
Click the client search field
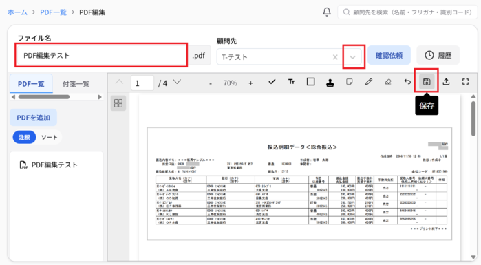click(x=407, y=12)
